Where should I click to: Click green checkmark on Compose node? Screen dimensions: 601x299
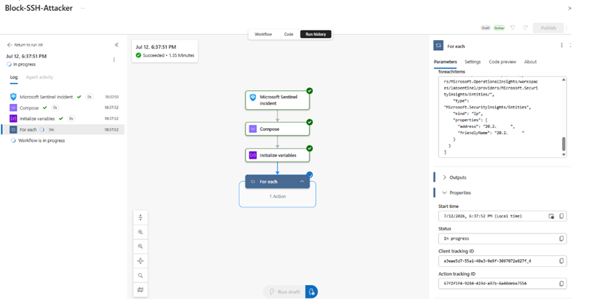pos(309,122)
